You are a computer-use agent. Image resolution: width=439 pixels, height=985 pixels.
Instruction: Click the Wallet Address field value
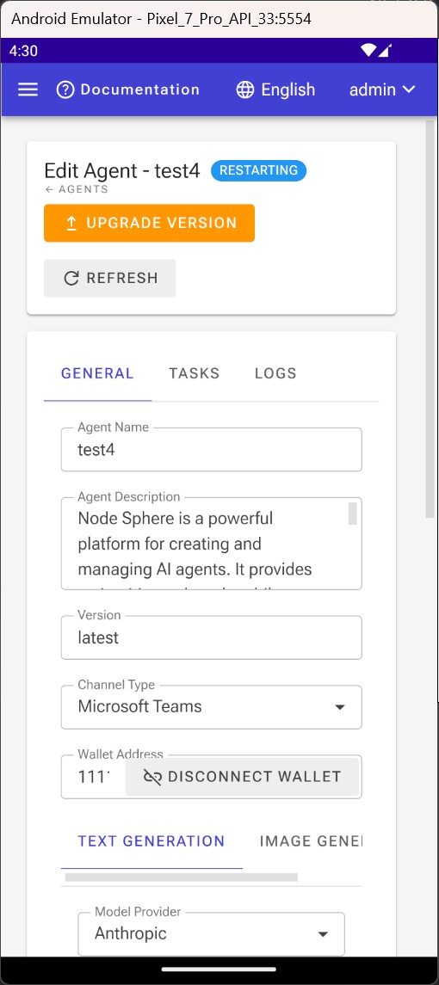[93, 777]
